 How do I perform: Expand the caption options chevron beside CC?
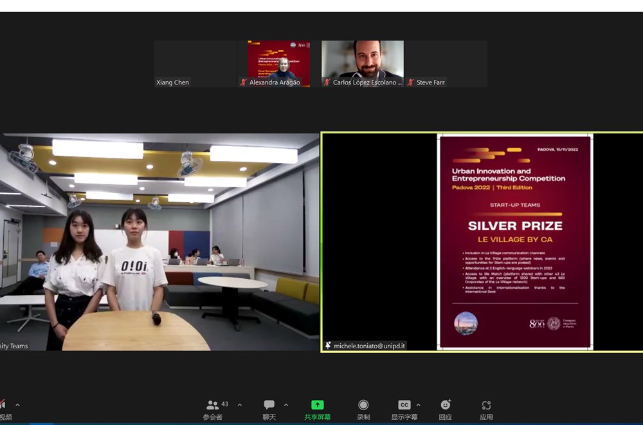(418, 405)
